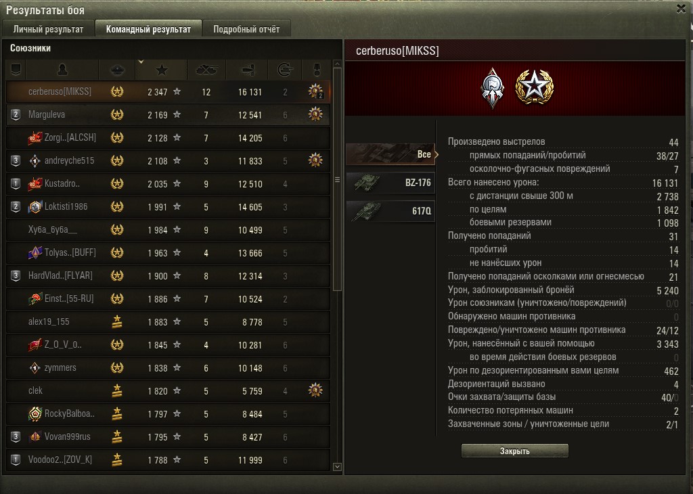Sort by damage dealt shell icon
693x494 pixels.
[248, 70]
